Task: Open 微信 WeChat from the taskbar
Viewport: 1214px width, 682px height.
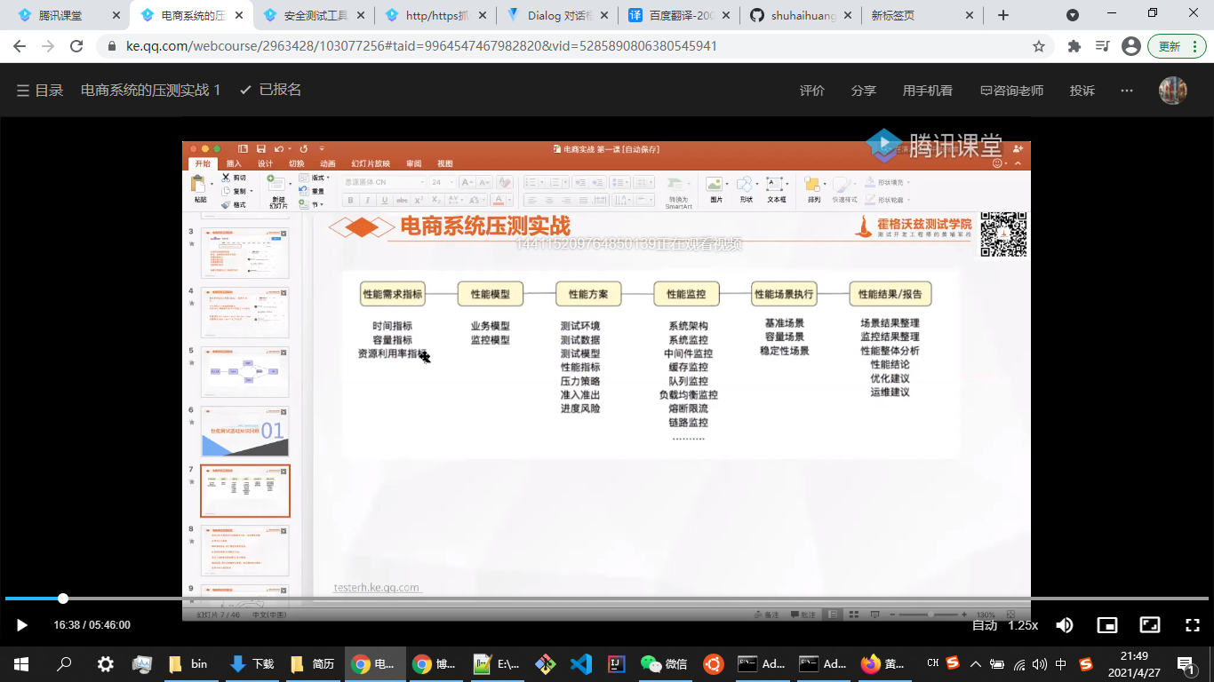Action: [x=664, y=663]
